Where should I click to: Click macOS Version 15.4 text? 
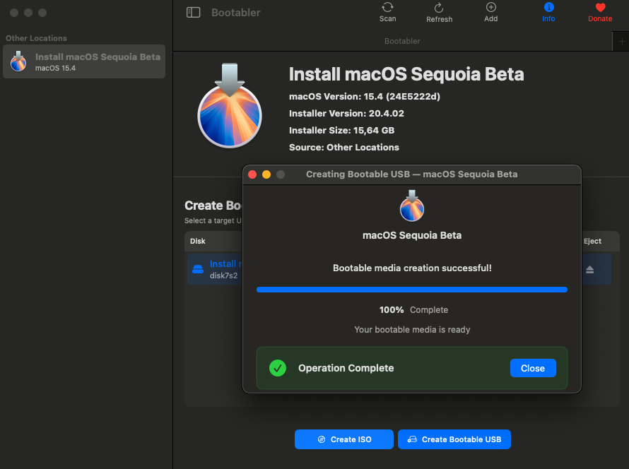tap(364, 97)
